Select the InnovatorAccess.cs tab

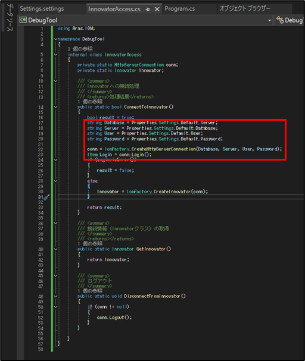[114, 9]
